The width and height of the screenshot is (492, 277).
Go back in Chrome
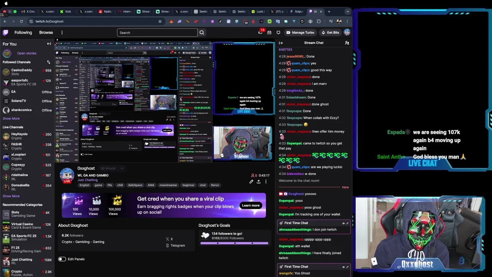(x=5, y=22)
